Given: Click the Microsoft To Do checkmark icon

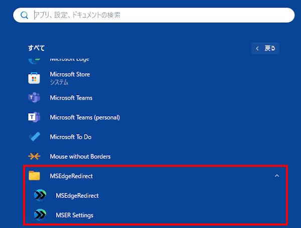Looking at the screenshot, I should coord(34,137).
